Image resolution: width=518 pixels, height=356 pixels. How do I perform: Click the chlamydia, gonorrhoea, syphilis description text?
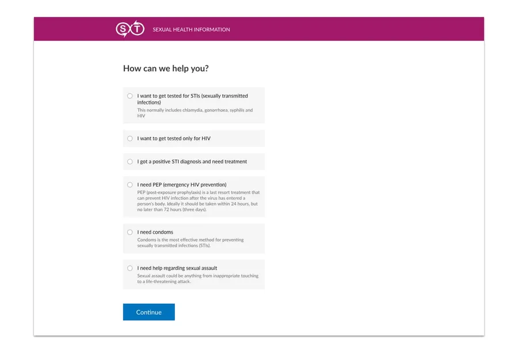coord(195,113)
